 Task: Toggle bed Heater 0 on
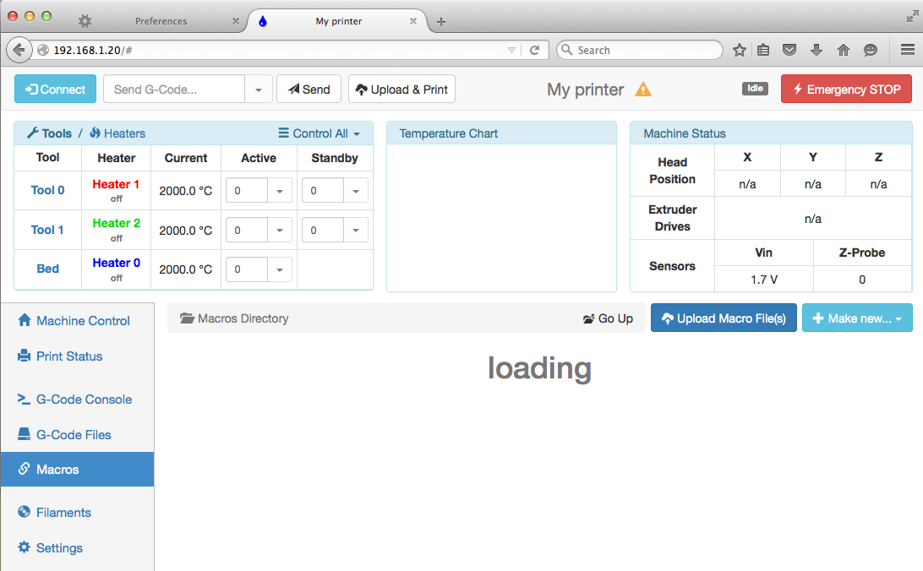point(116,264)
